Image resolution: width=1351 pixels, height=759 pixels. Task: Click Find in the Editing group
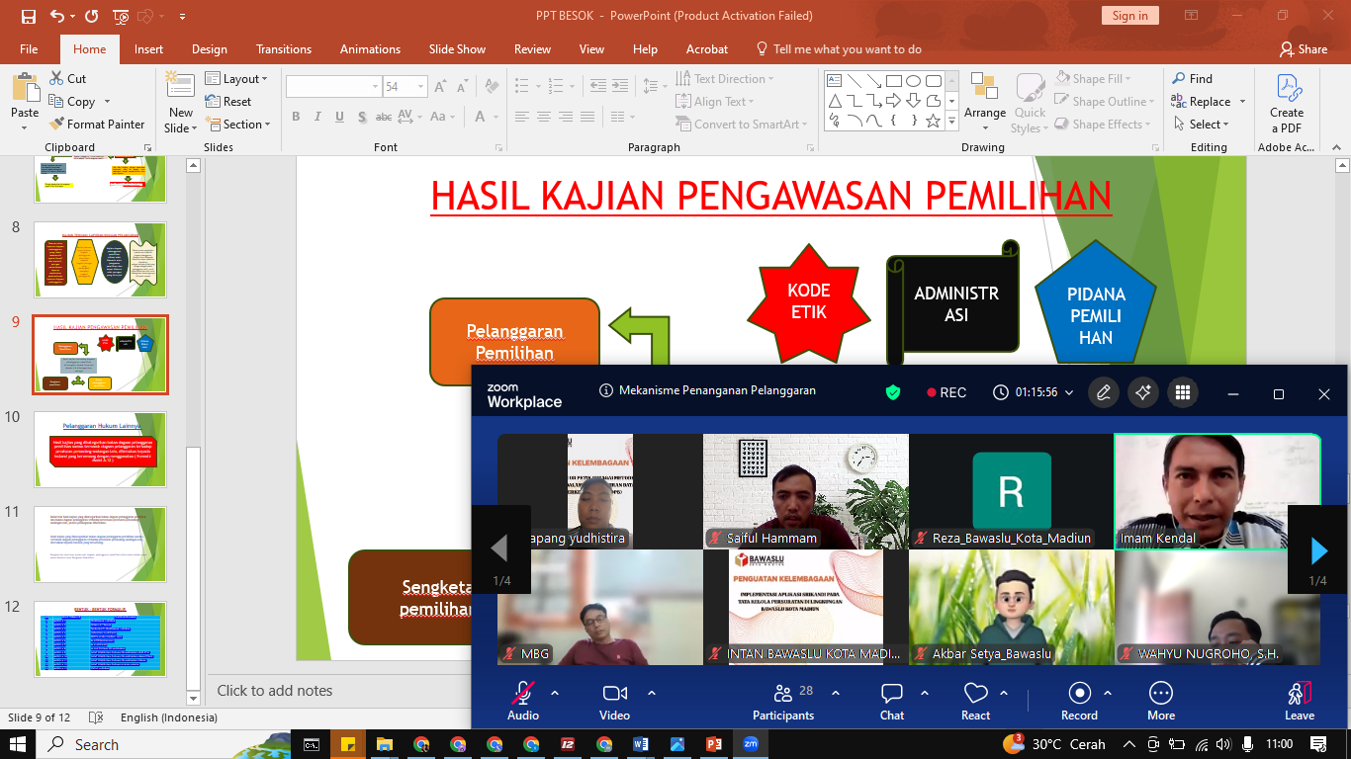[x=1192, y=79]
